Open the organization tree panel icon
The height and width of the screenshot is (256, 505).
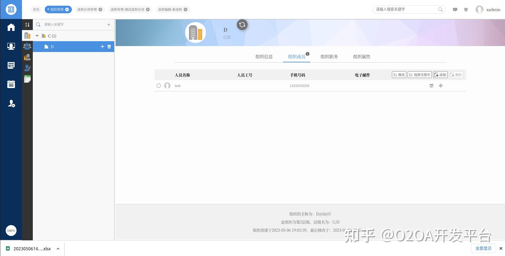coord(27,35)
